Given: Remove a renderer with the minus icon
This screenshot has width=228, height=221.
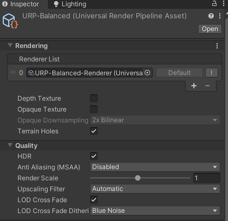Looking at the screenshot, I should pyautogui.click(x=207, y=86).
